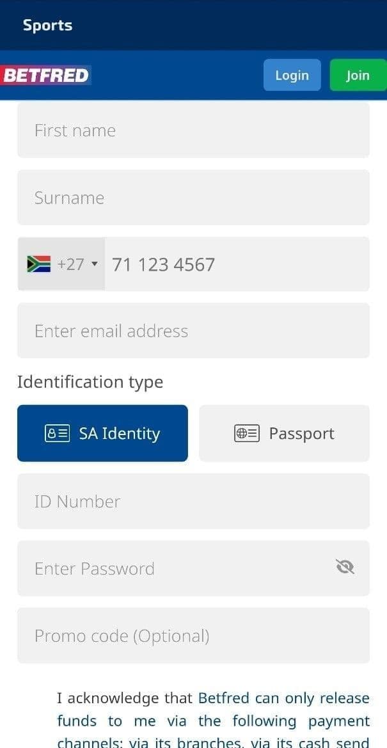Focus the Promo code optional field
Viewport: 387px width, 748px height.
(192, 635)
